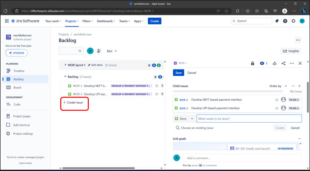
Task: Filter by assignee avatar A
Action: pyautogui.click(x=90, y=51)
